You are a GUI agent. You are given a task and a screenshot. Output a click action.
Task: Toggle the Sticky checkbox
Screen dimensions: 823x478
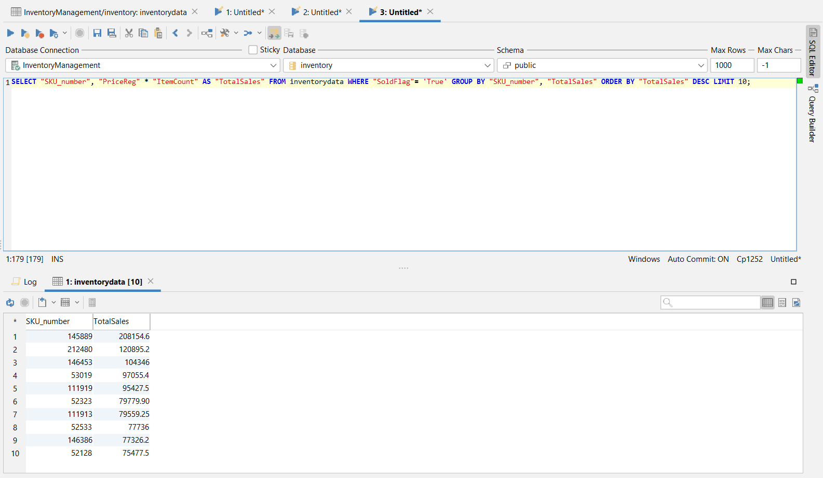click(x=253, y=50)
